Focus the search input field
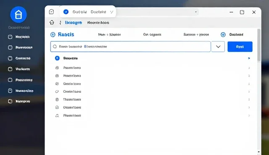The height and width of the screenshot is (155, 269). [x=131, y=47]
